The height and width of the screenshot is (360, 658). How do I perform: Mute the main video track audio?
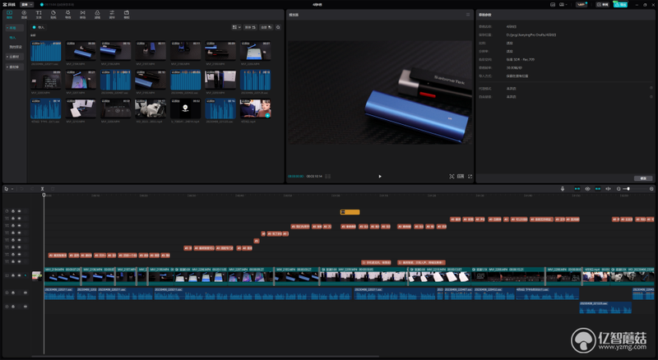click(25, 275)
